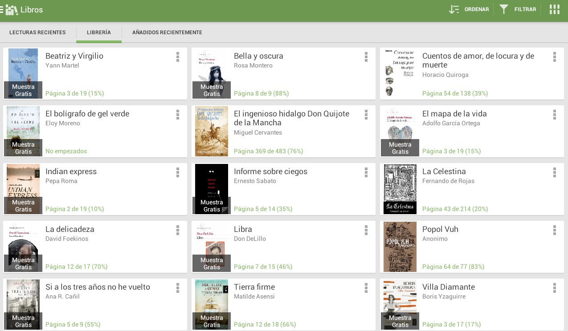Open the hamburger menu beside Libros logo

(x=2, y=9)
